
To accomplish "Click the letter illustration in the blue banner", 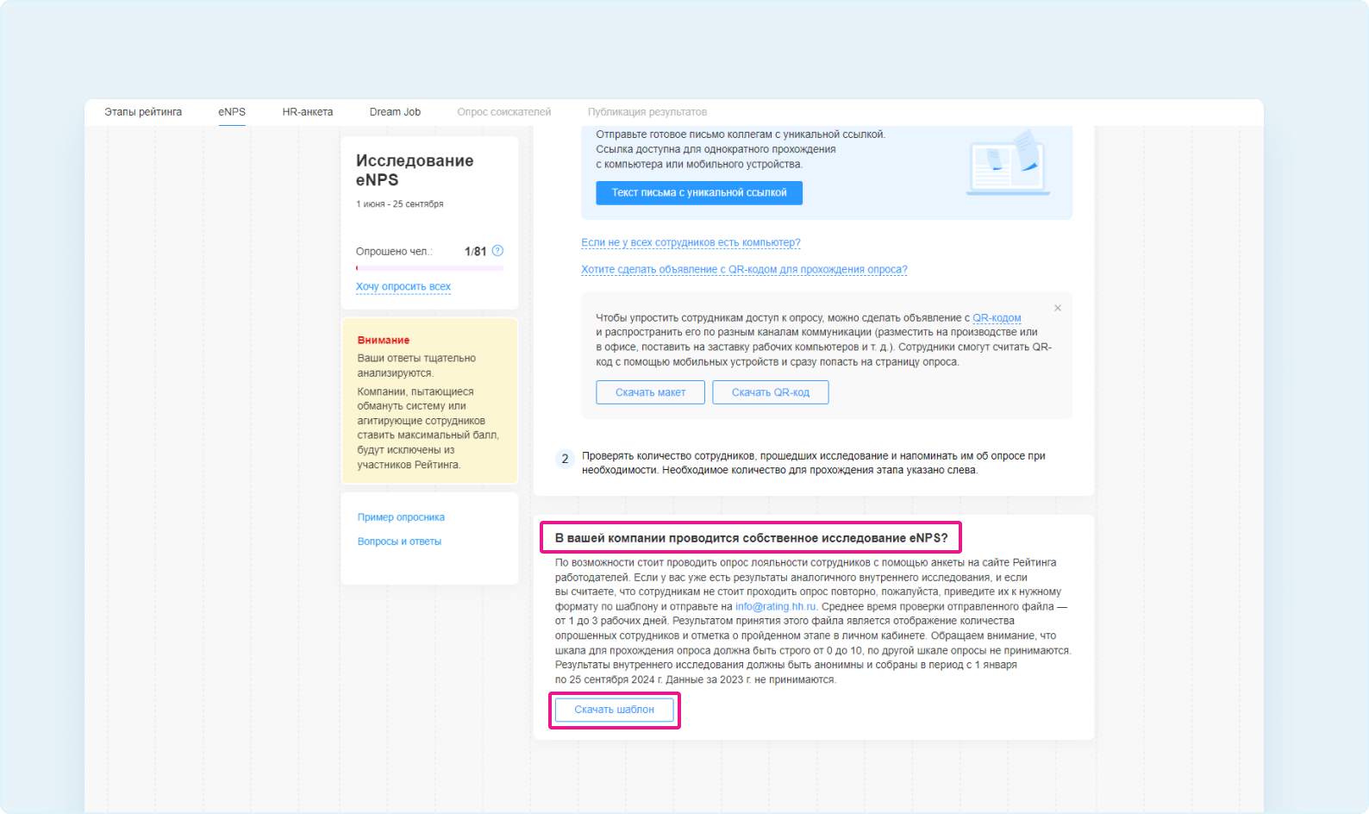I will 1008,162.
